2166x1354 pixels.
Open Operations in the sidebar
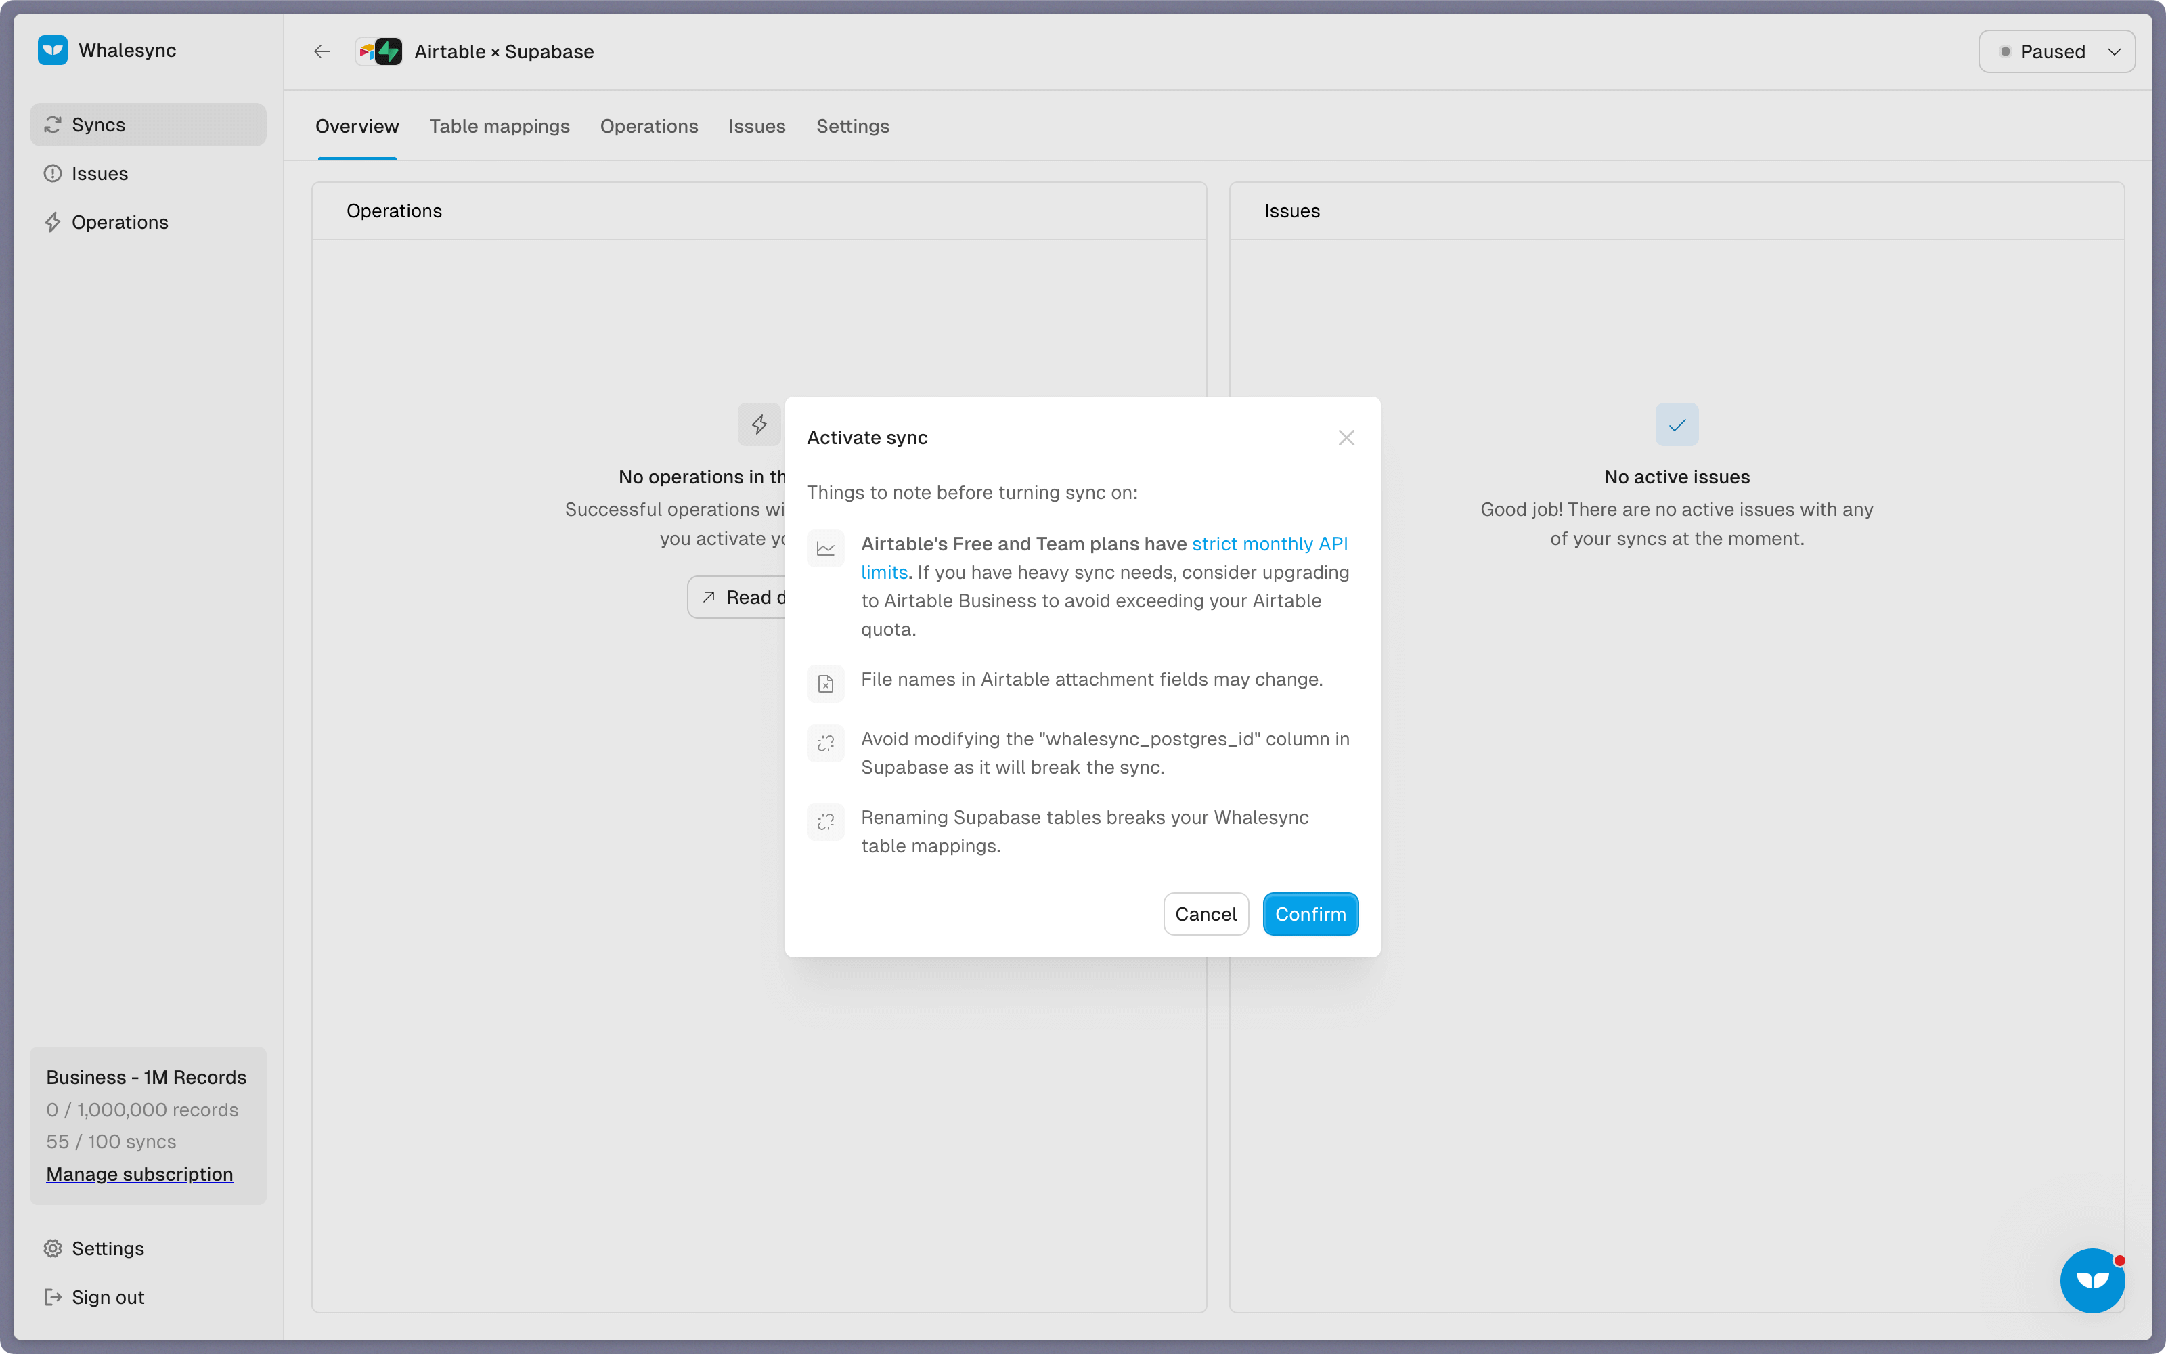click(x=148, y=222)
